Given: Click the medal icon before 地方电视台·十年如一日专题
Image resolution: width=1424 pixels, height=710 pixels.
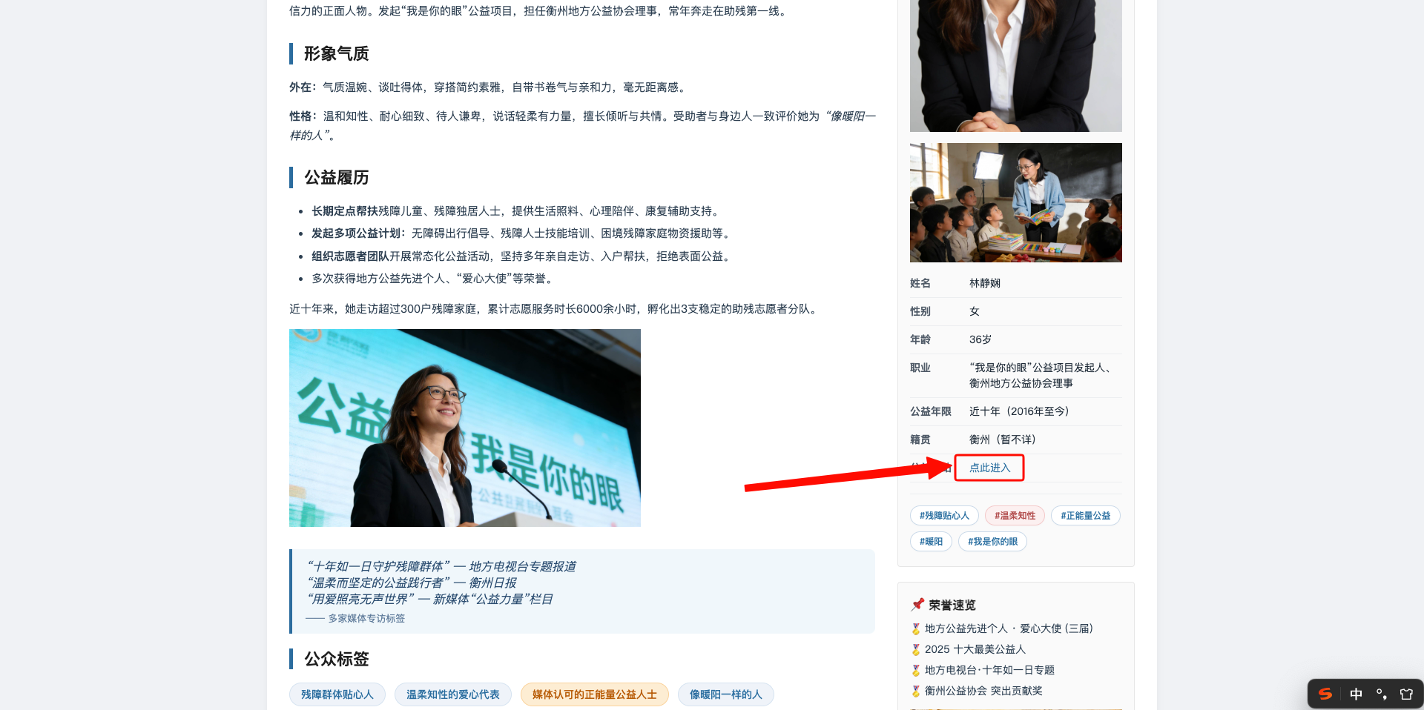Looking at the screenshot, I should point(917,670).
